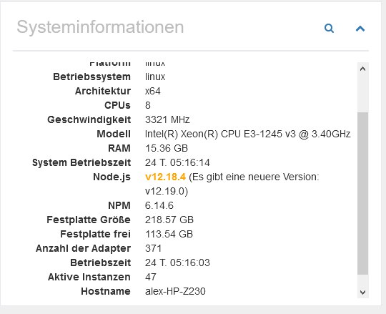
Task: Click the Festplatte frei value 113.54 GB
Action: click(169, 234)
